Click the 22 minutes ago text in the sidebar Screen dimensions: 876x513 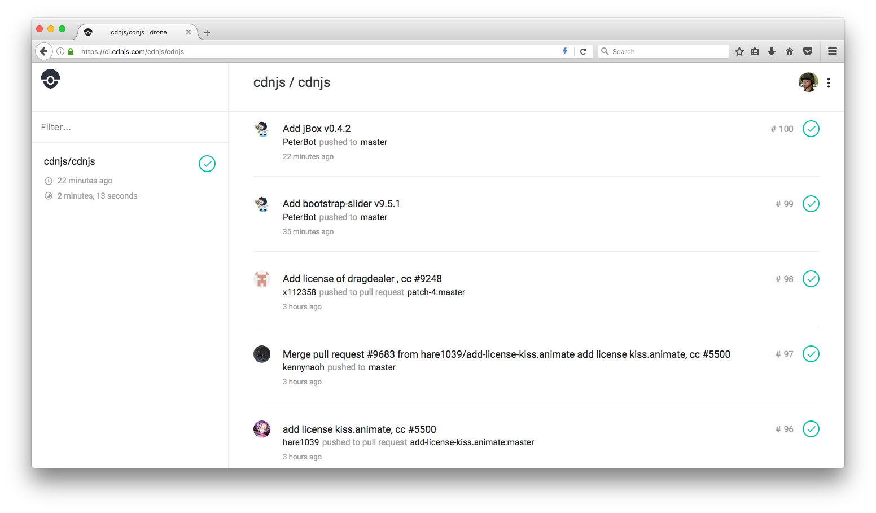click(85, 181)
